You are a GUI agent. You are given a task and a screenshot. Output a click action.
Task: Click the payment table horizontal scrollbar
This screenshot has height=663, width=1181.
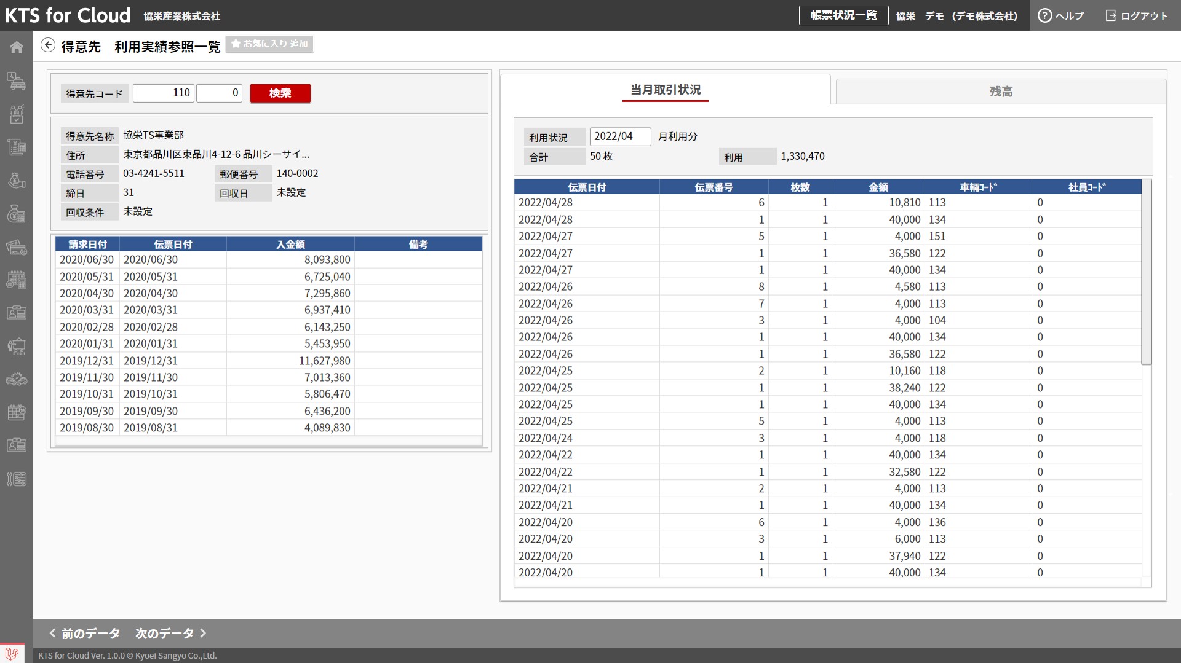[269, 441]
